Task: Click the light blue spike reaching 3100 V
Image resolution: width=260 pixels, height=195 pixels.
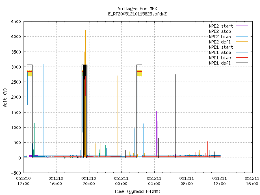Action: (x=43, y=109)
